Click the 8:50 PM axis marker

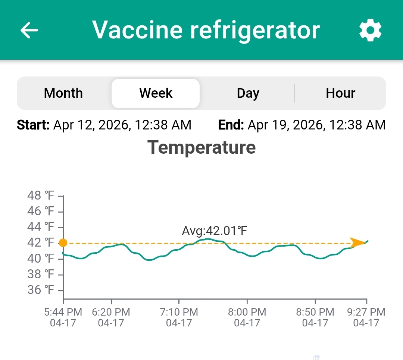click(315, 317)
